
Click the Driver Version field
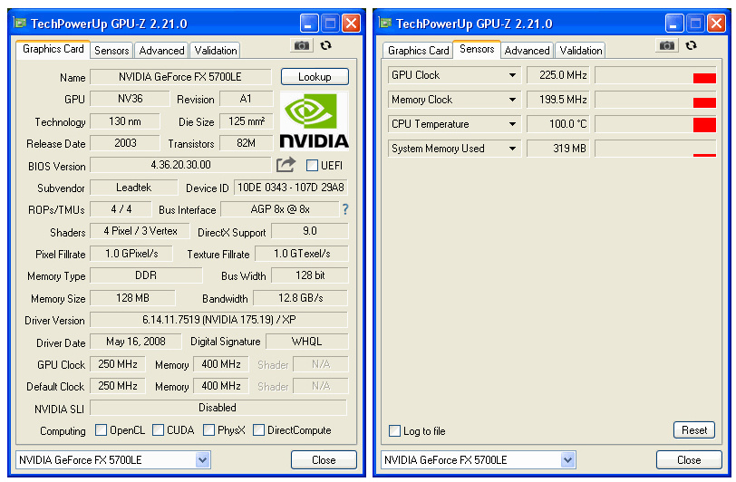218,320
